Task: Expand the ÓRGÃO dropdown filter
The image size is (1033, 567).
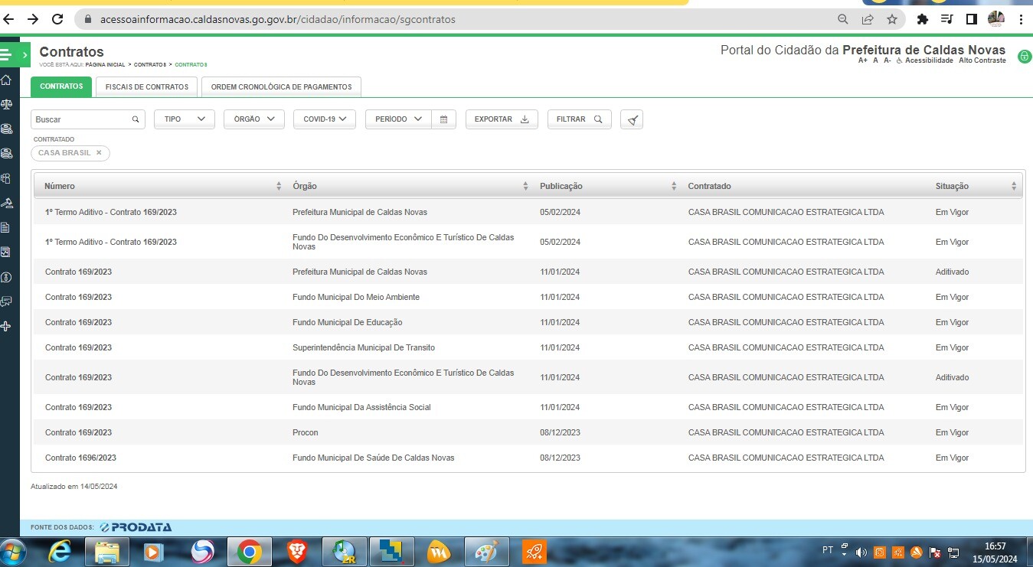Action: (253, 119)
